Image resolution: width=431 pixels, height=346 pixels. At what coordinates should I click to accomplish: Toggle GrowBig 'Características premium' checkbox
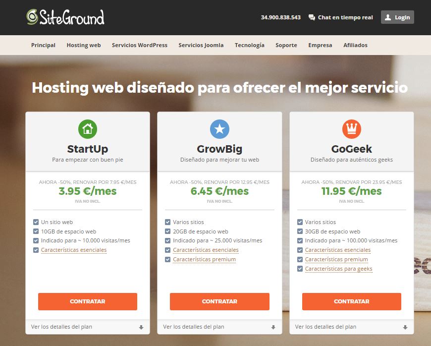[x=167, y=259]
